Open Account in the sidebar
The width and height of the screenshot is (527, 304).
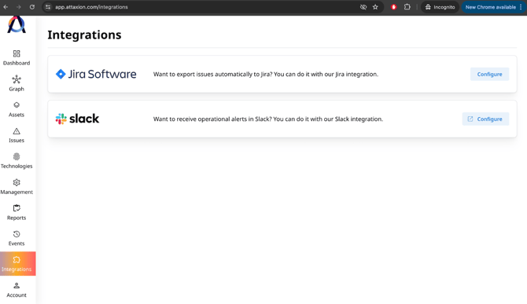[x=17, y=290]
